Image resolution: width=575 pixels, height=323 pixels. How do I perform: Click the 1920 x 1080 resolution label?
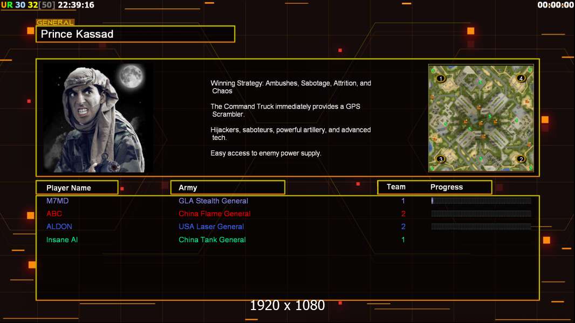(x=287, y=305)
